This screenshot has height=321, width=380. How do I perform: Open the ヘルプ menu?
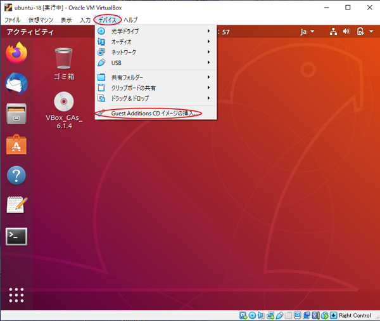coord(130,20)
